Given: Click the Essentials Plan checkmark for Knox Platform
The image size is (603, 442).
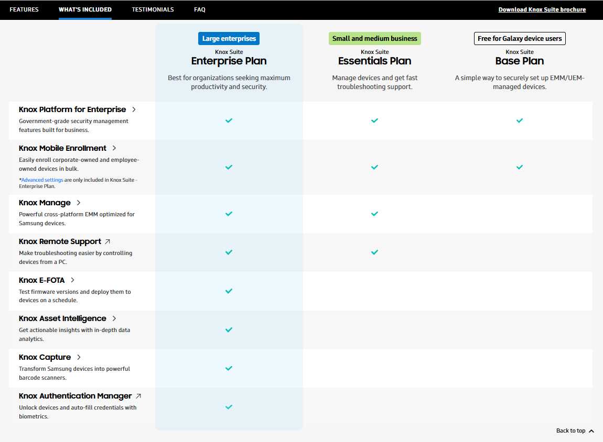Looking at the screenshot, I should click(374, 120).
